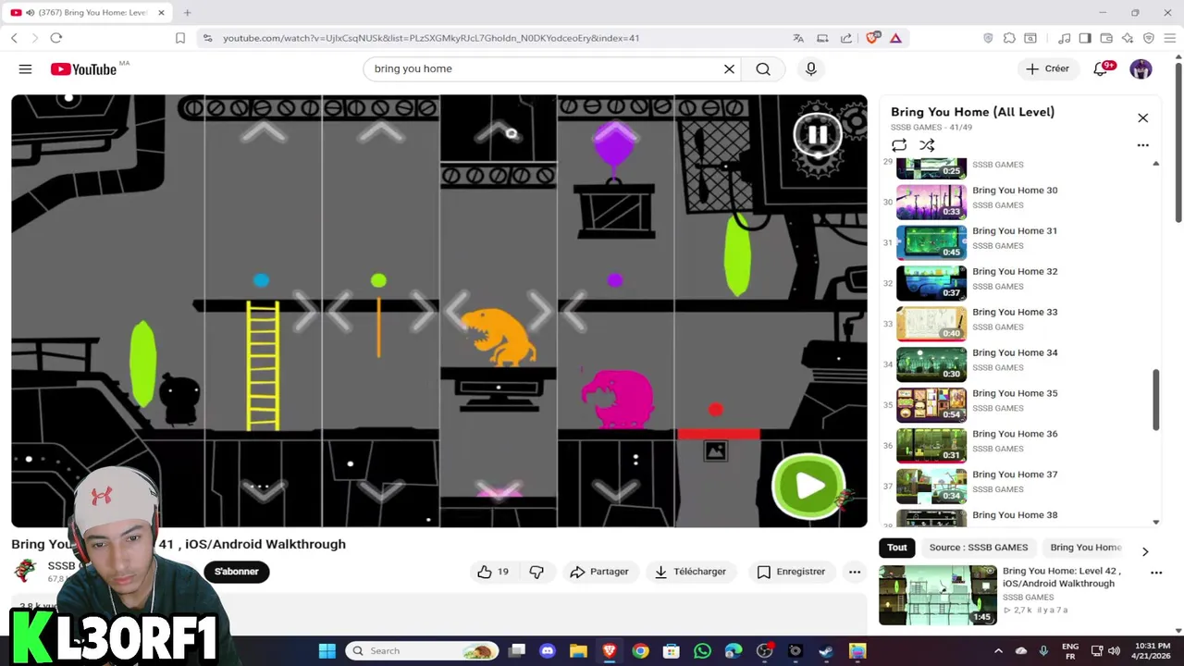Screen dimensions: 1184x666
Task: Open Bring You Home 35 title link
Action: [1015, 394]
